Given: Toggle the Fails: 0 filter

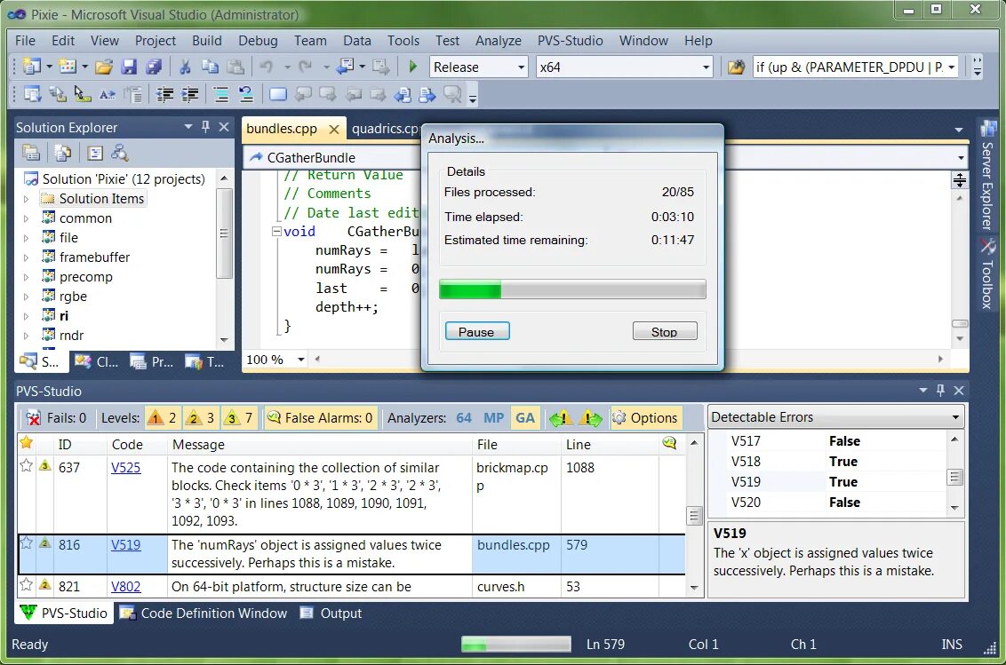Looking at the screenshot, I should (x=57, y=418).
